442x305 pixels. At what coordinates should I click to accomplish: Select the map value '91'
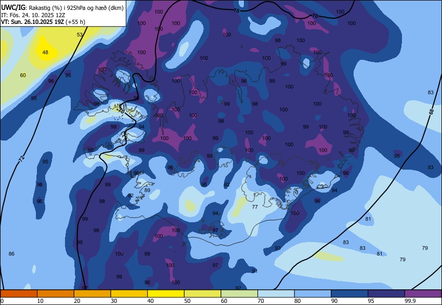pyautogui.click(x=255, y=271)
